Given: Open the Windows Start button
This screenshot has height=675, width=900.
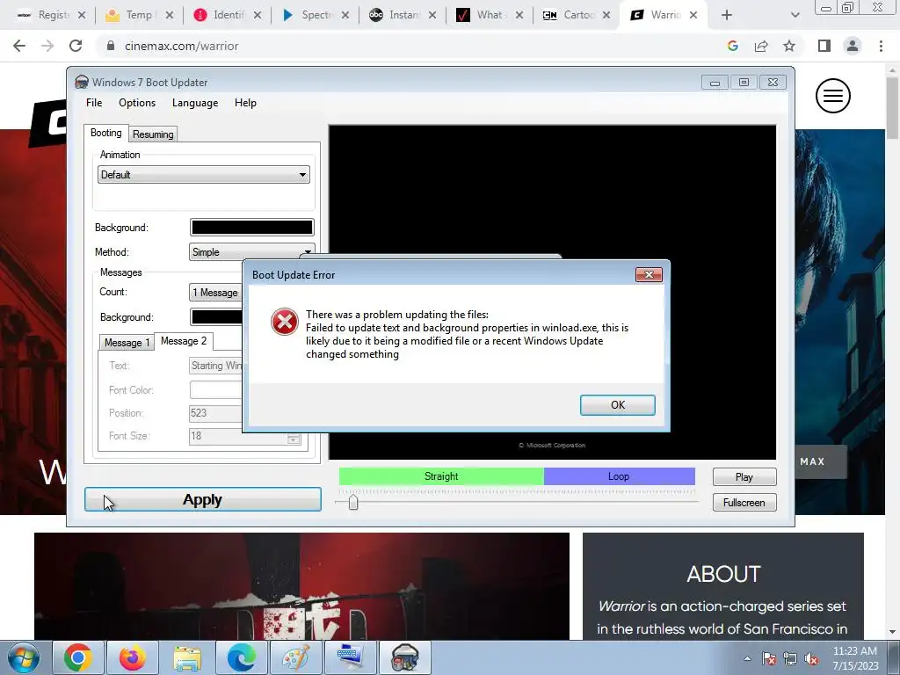Looking at the screenshot, I should 24,657.
